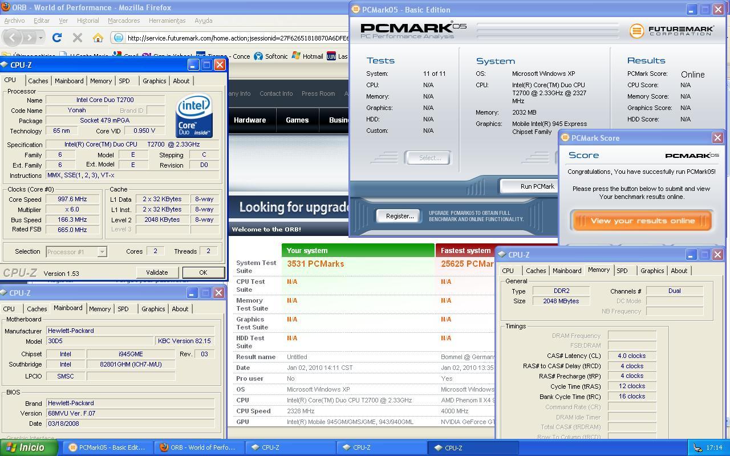Open the Processor #1 selection dropdown
Image resolution: width=730 pixels, height=456 pixels.
76,251
